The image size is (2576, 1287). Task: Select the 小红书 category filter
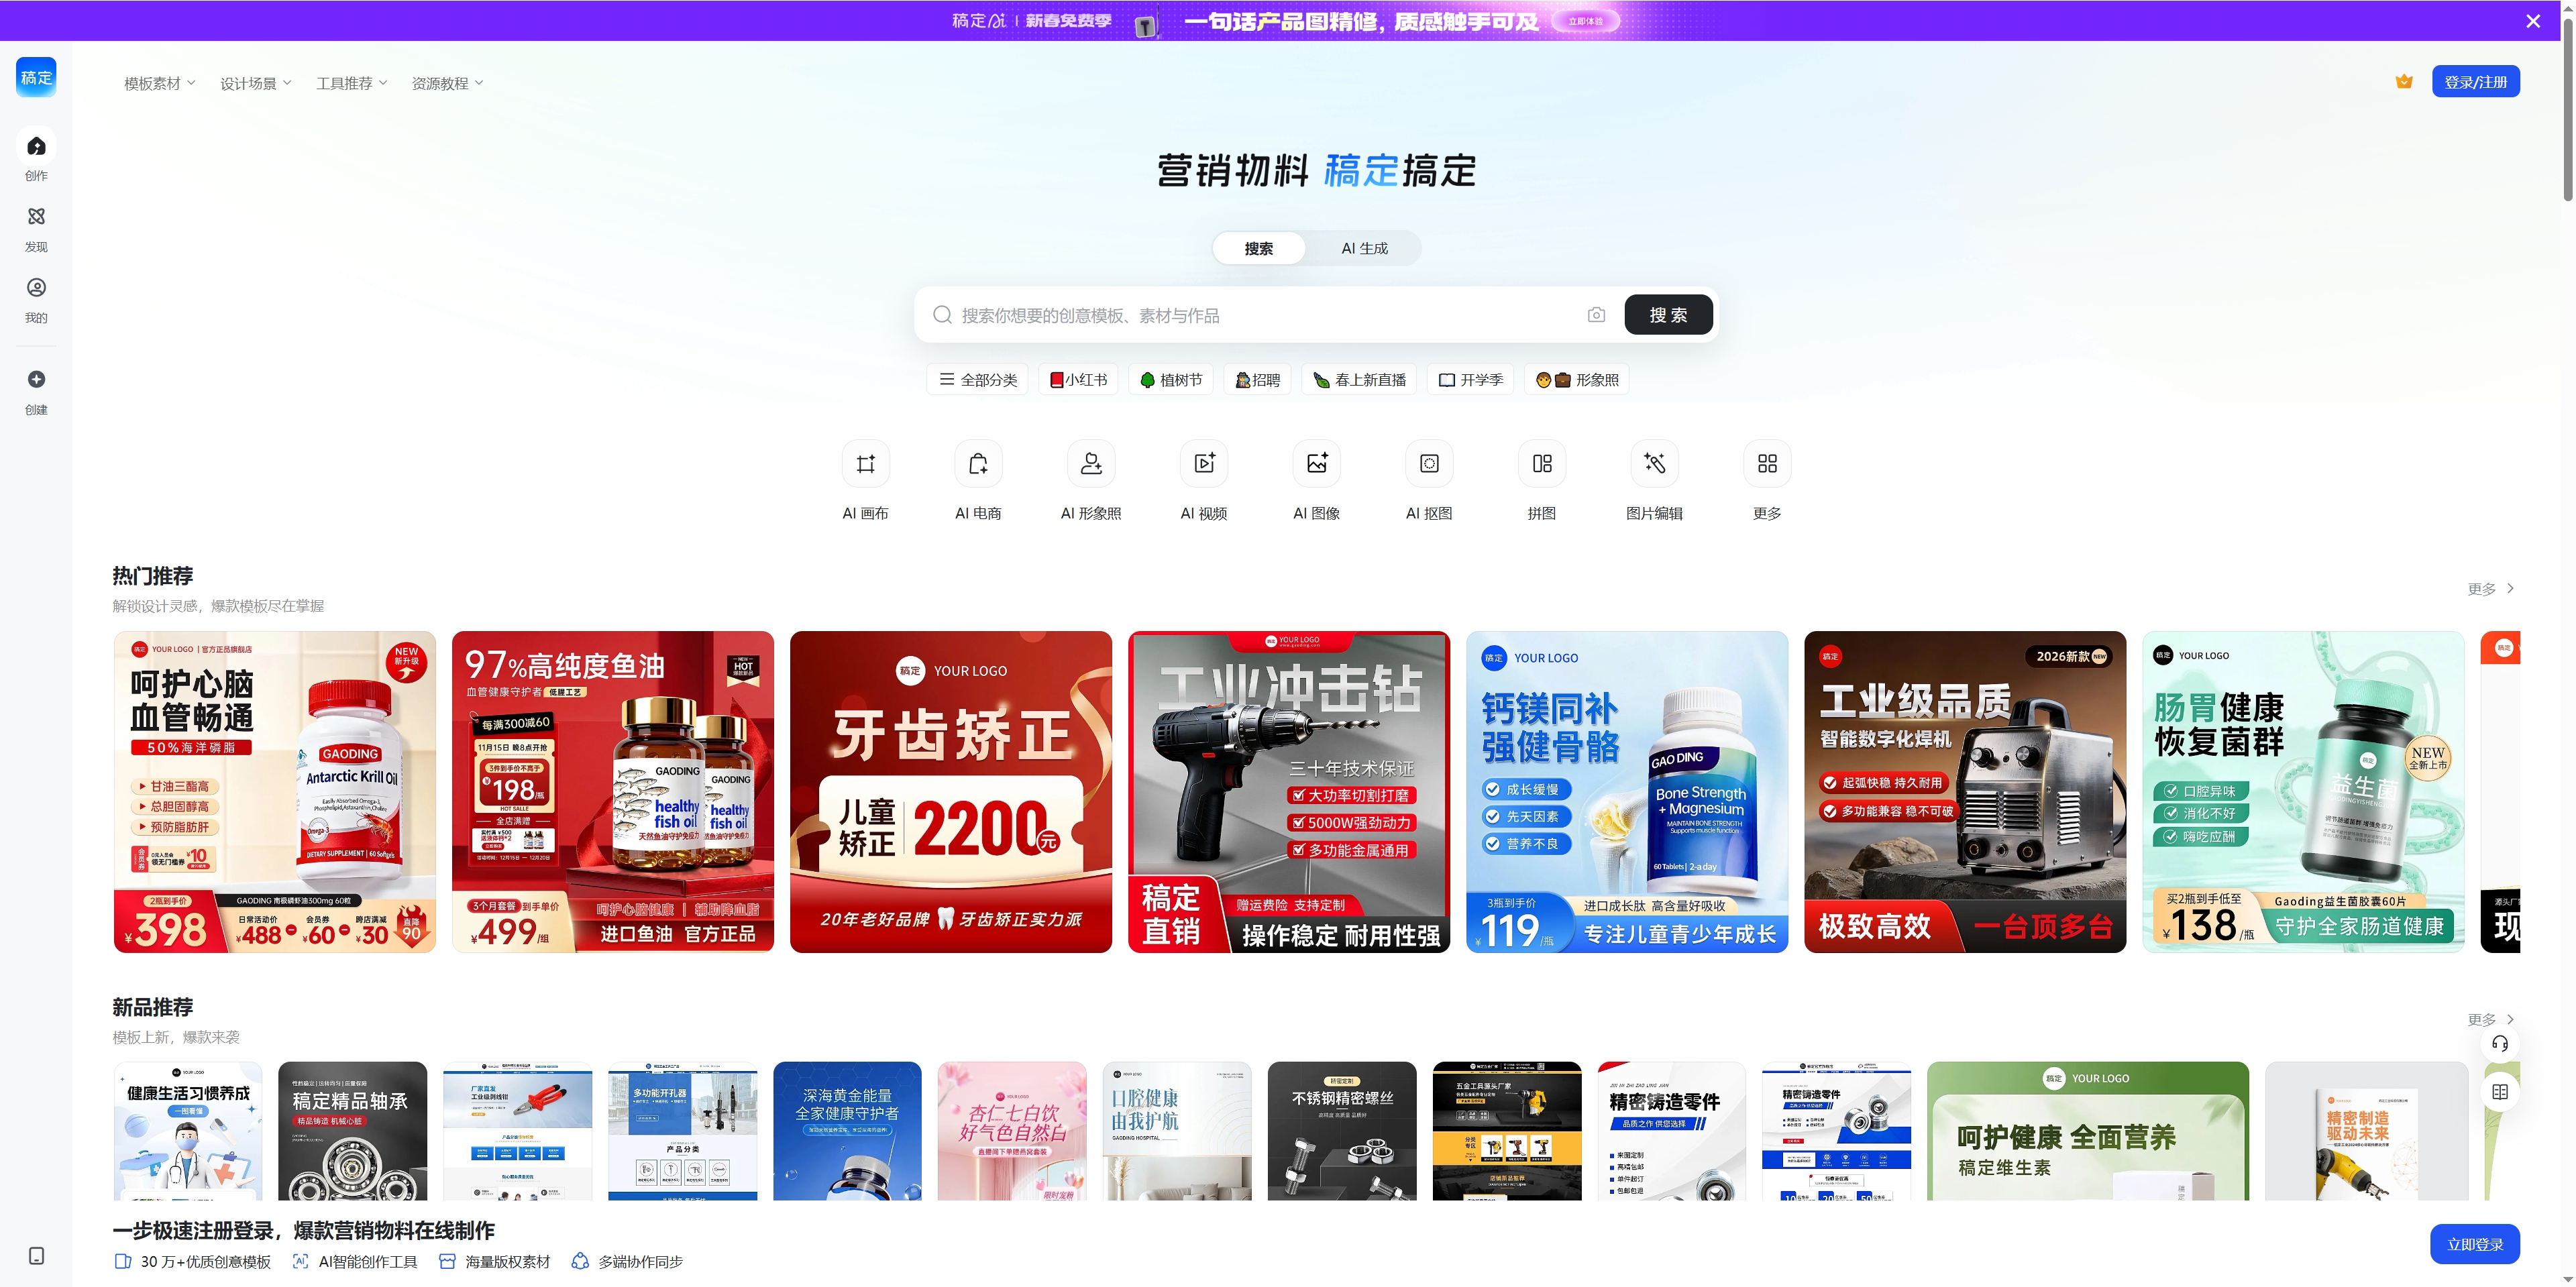tap(1078, 379)
